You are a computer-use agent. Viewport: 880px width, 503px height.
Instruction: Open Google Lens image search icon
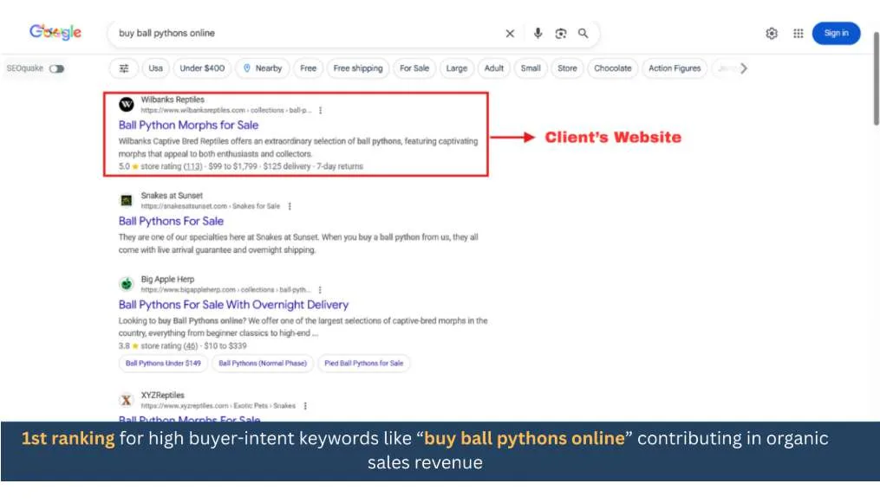(561, 34)
